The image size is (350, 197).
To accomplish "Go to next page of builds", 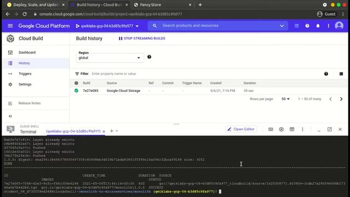I will click(x=341, y=99).
